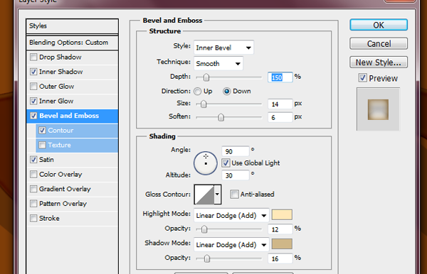
Task: Select the Color Overlay label in styles list
Action: click(x=60, y=175)
